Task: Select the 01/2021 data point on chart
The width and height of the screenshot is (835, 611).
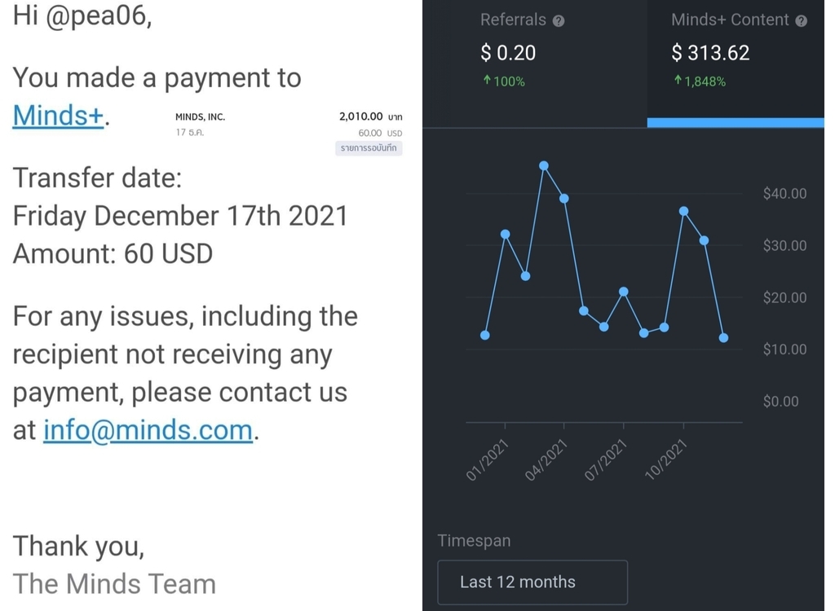Action: click(x=506, y=235)
